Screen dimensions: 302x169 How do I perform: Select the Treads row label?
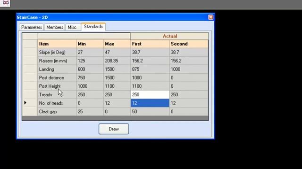pyautogui.click(x=57, y=95)
